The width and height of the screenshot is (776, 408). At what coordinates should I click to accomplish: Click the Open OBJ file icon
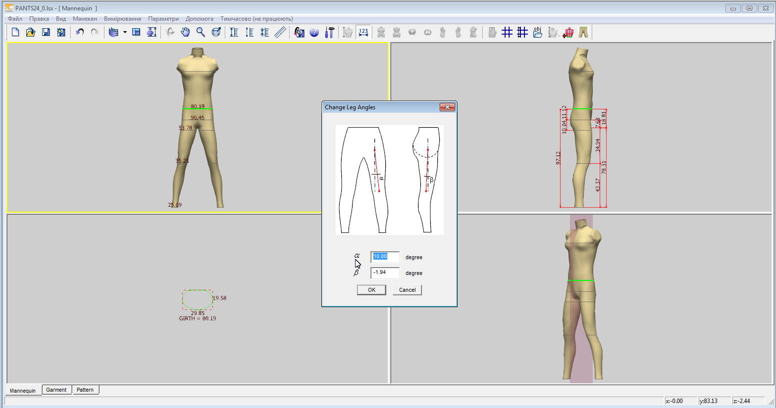[537, 33]
